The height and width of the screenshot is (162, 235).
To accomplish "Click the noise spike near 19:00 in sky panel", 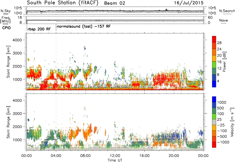I will [x=166, y=10].
